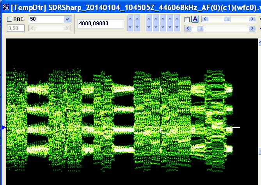Click up arrow of second stepper beside rate field
This screenshot has height=185, width=261.
click(137, 19)
